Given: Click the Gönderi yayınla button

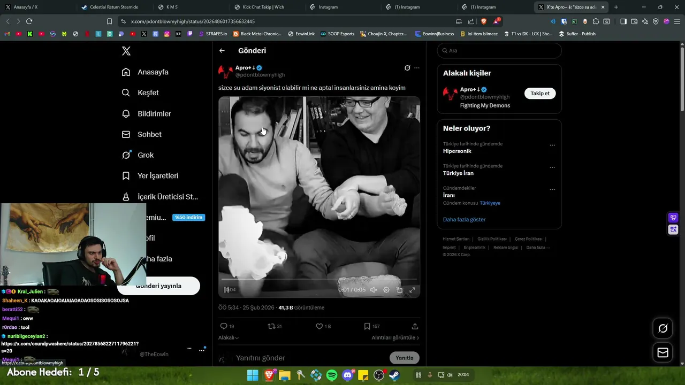Looking at the screenshot, I should [158, 286].
